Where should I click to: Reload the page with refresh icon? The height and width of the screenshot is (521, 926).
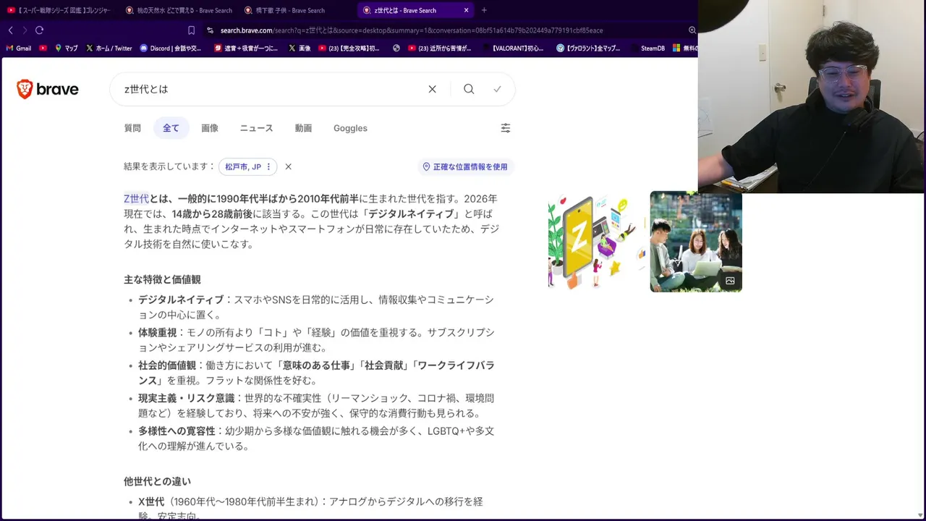point(39,30)
